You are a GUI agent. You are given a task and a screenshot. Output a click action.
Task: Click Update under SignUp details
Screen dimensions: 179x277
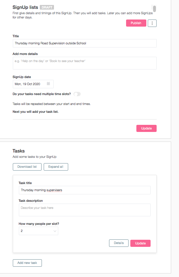(x=146, y=128)
